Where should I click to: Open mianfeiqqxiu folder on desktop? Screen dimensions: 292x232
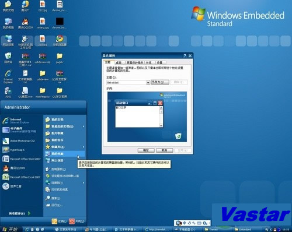tap(42, 92)
